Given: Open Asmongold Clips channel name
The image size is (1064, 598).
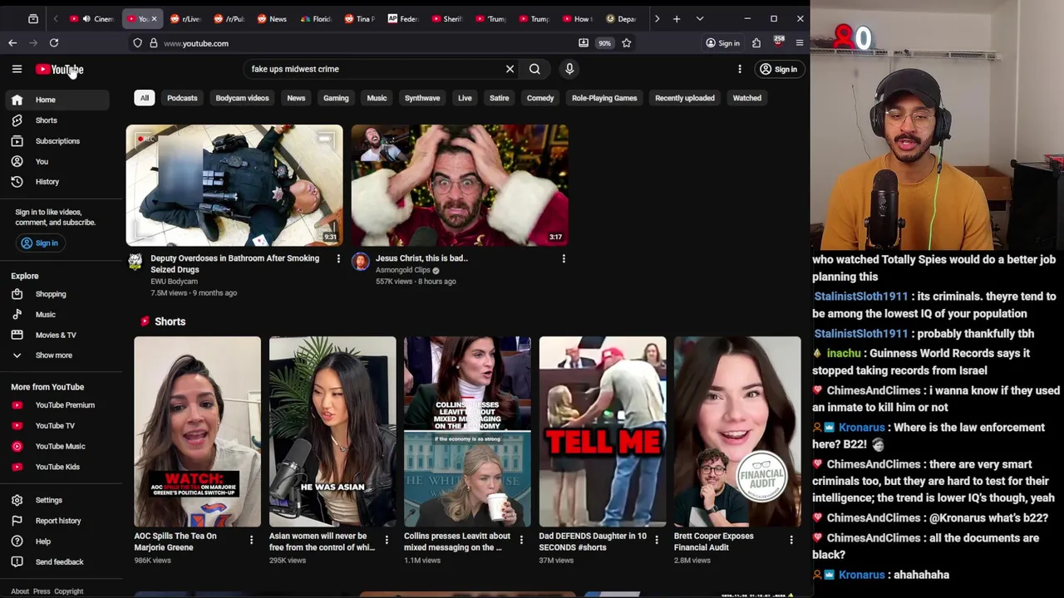Looking at the screenshot, I should (x=403, y=270).
